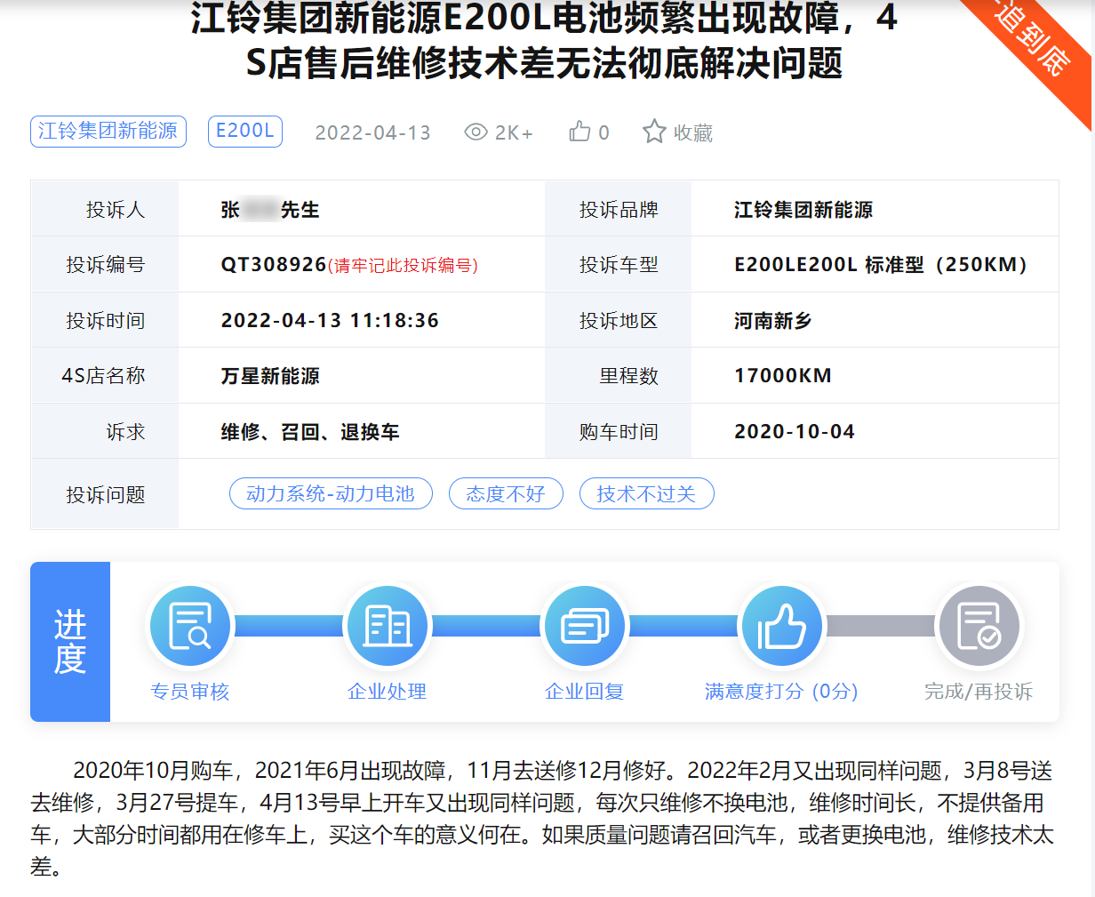Screen dimensions: 1095x897
Task: Click the 专员审核 progress step icon
Action: click(190, 627)
